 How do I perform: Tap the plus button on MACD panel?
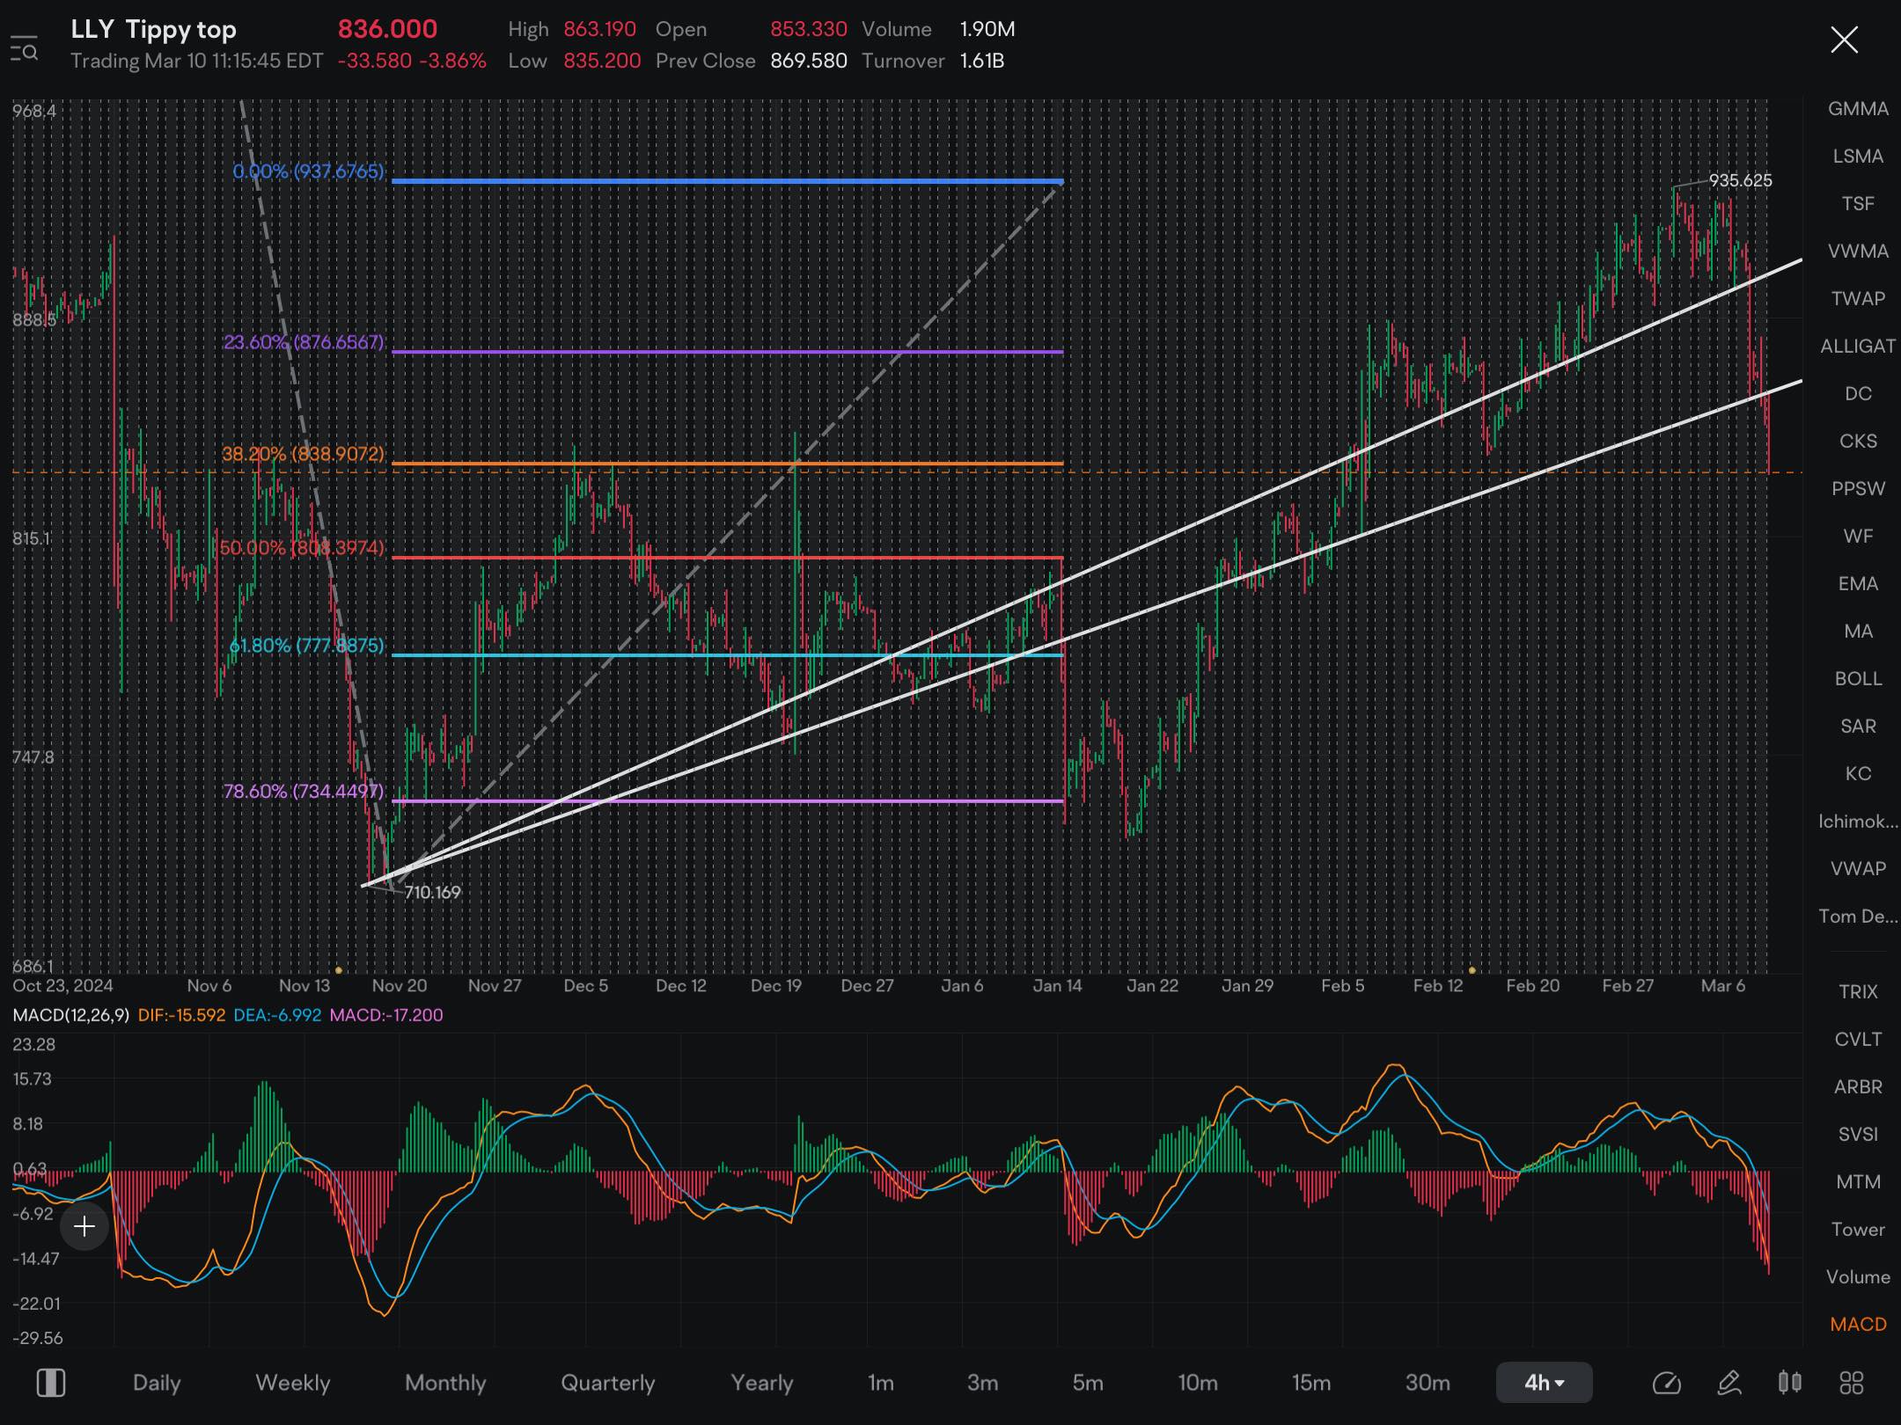[84, 1226]
